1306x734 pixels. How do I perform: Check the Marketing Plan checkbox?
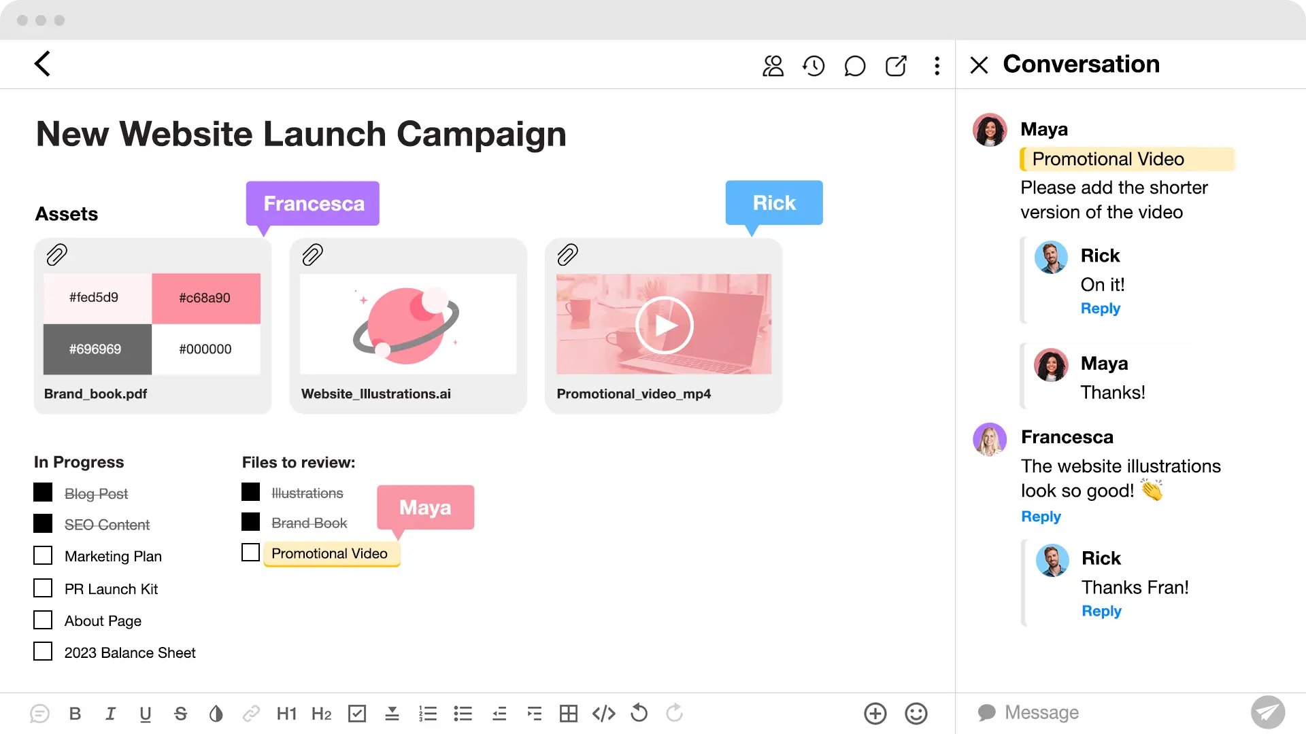43,556
